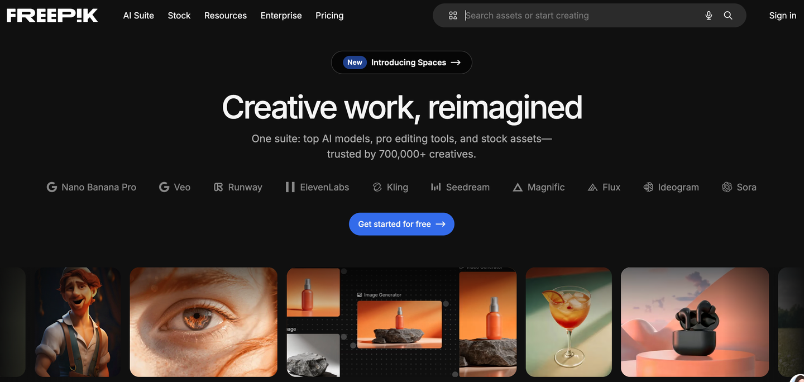Open the black earbuds image thumbnail
Image resolution: width=804 pixels, height=382 pixels.
point(695,322)
